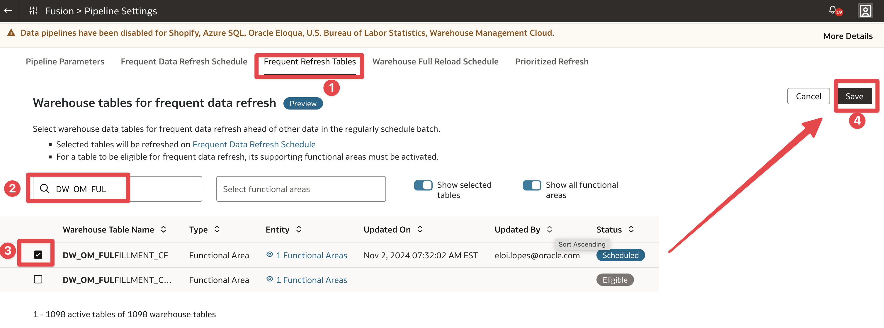The height and width of the screenshot is (328, 884).
Task: Click the pipeline settings sliders icon
Action: [x=33, y=11]
